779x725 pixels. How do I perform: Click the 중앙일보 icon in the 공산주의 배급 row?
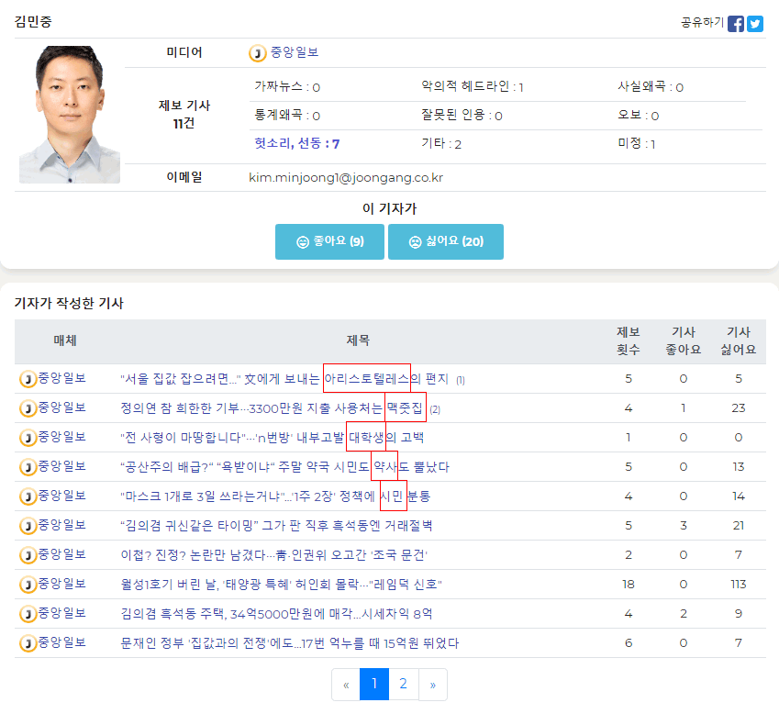click(28, 467)
